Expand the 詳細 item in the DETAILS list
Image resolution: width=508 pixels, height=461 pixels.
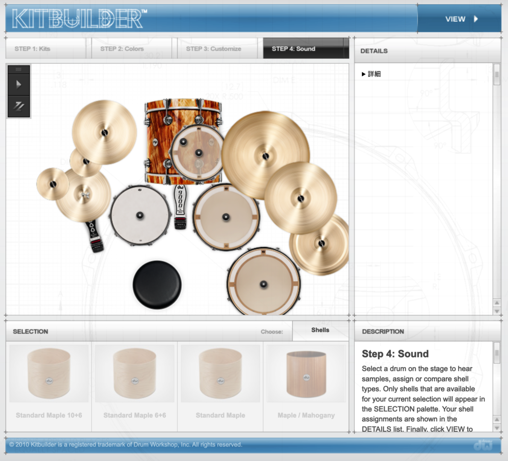click(371, 74)
